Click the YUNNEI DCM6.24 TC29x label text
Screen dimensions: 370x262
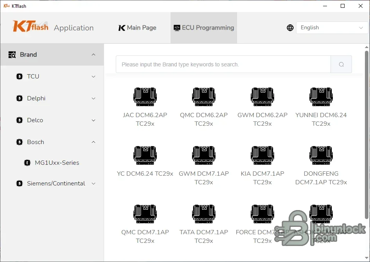click(x=321, y=119)
